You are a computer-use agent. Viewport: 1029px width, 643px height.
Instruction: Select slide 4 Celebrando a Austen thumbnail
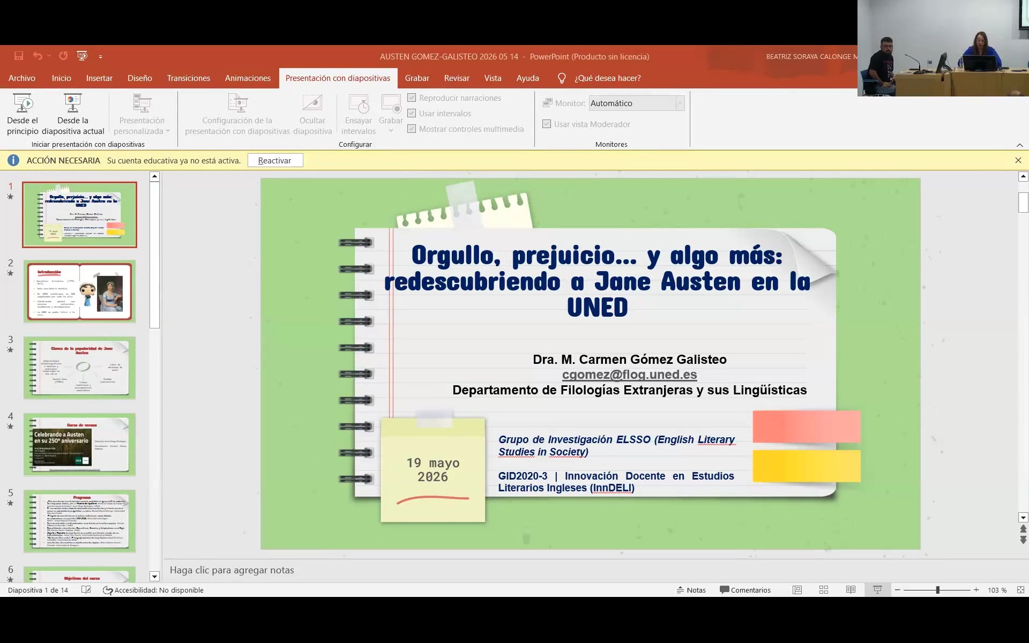[79, 445]
